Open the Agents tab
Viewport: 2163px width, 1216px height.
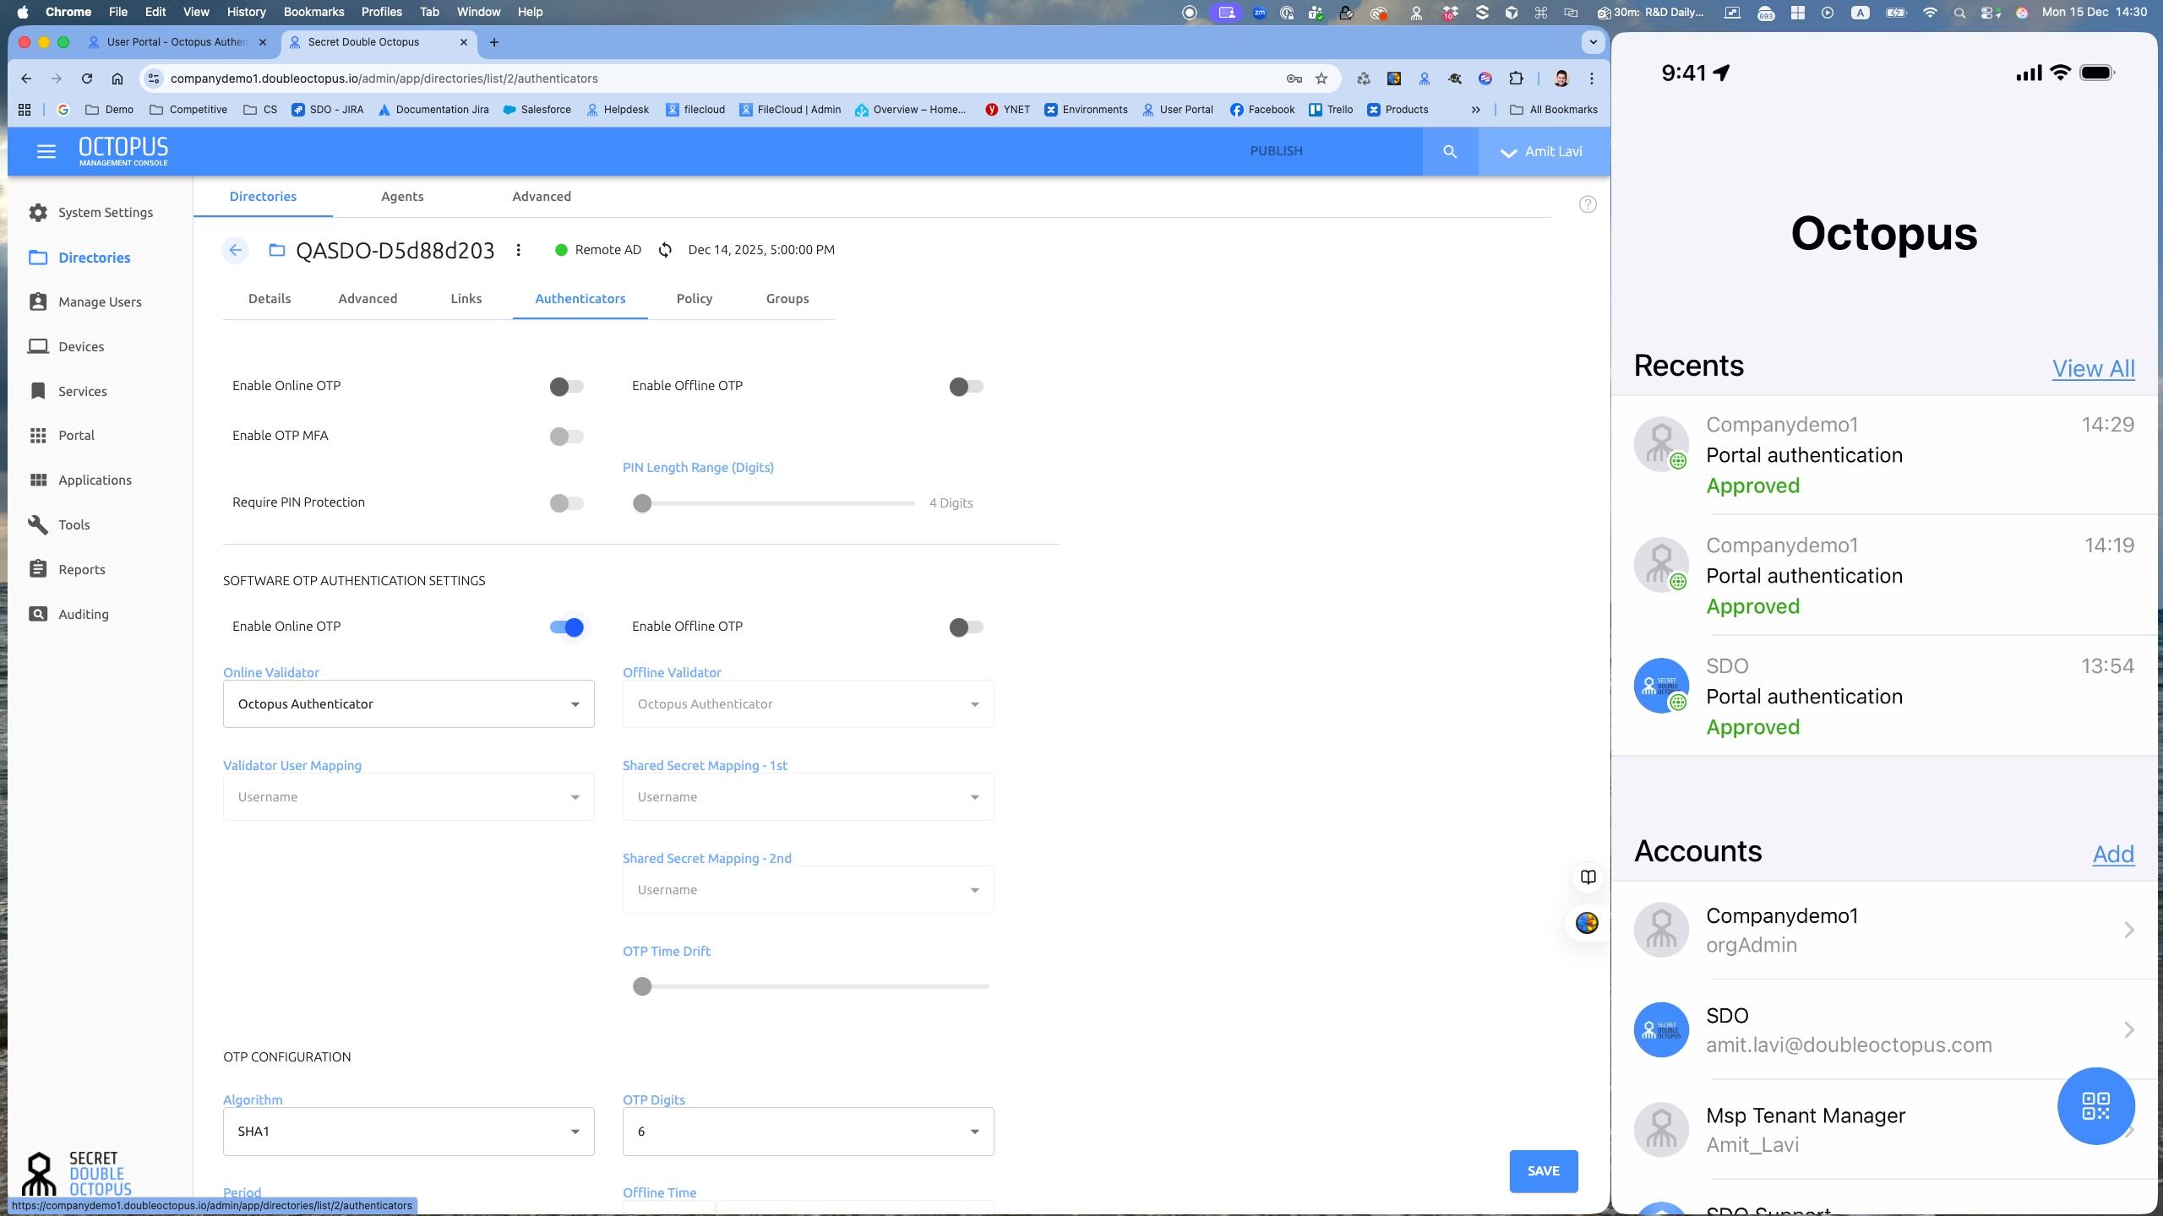click(x=402, y=197)
